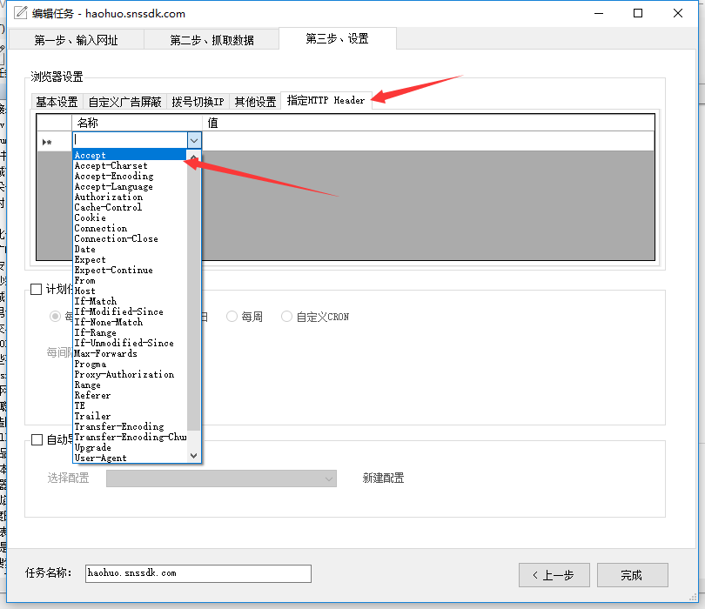Enable the 计划 checkbox
Viewport: 705px width, 609px height.
pyautogui.click(x=36, y=291)
